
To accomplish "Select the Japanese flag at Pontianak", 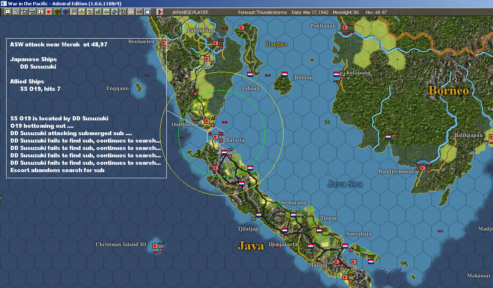I will pyautogui.click(x=345, y=28).
